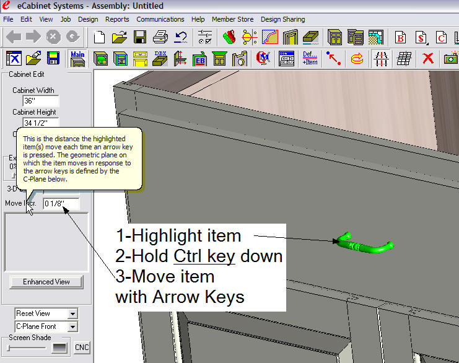459x363 pixels.
Task: Open the room countertop layout icon
Action: pos(376,37)
